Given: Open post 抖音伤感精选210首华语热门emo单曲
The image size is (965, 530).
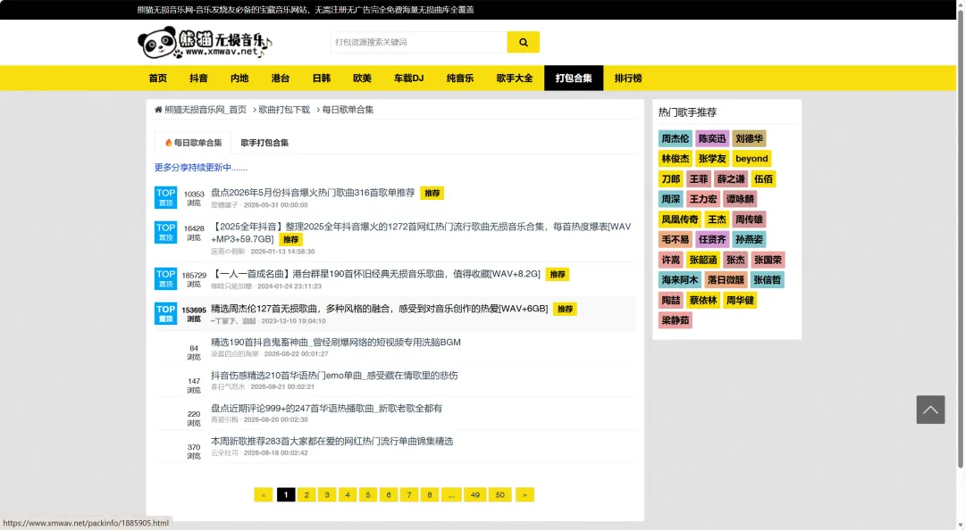Looking at the screenshot, I should (x=334, y=375).
